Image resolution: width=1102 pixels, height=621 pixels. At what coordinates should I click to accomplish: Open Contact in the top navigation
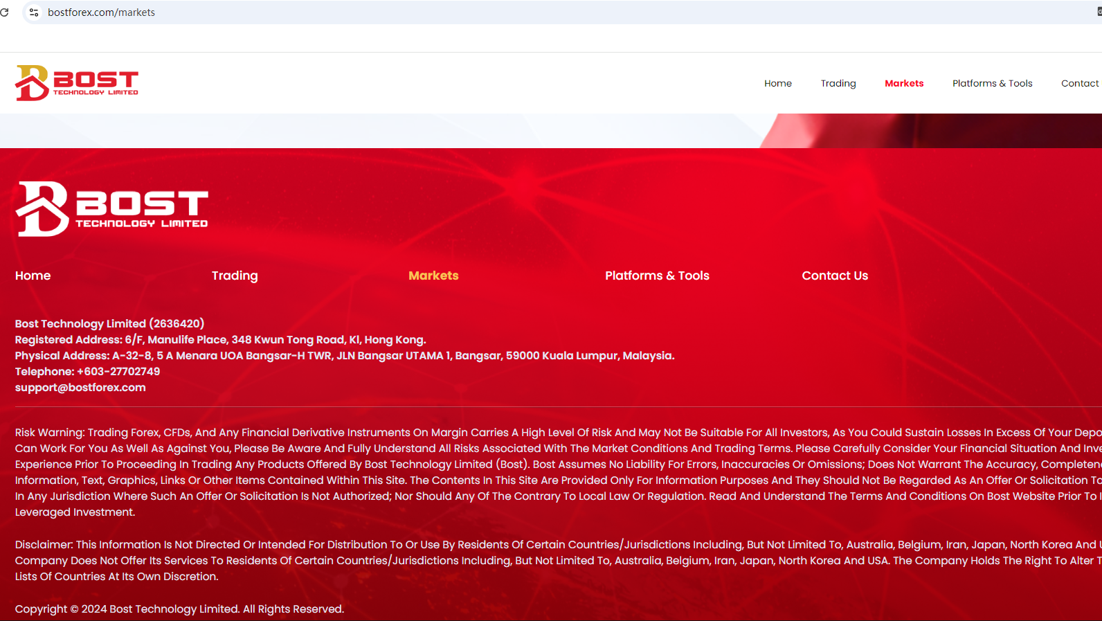pos(1081,83)
